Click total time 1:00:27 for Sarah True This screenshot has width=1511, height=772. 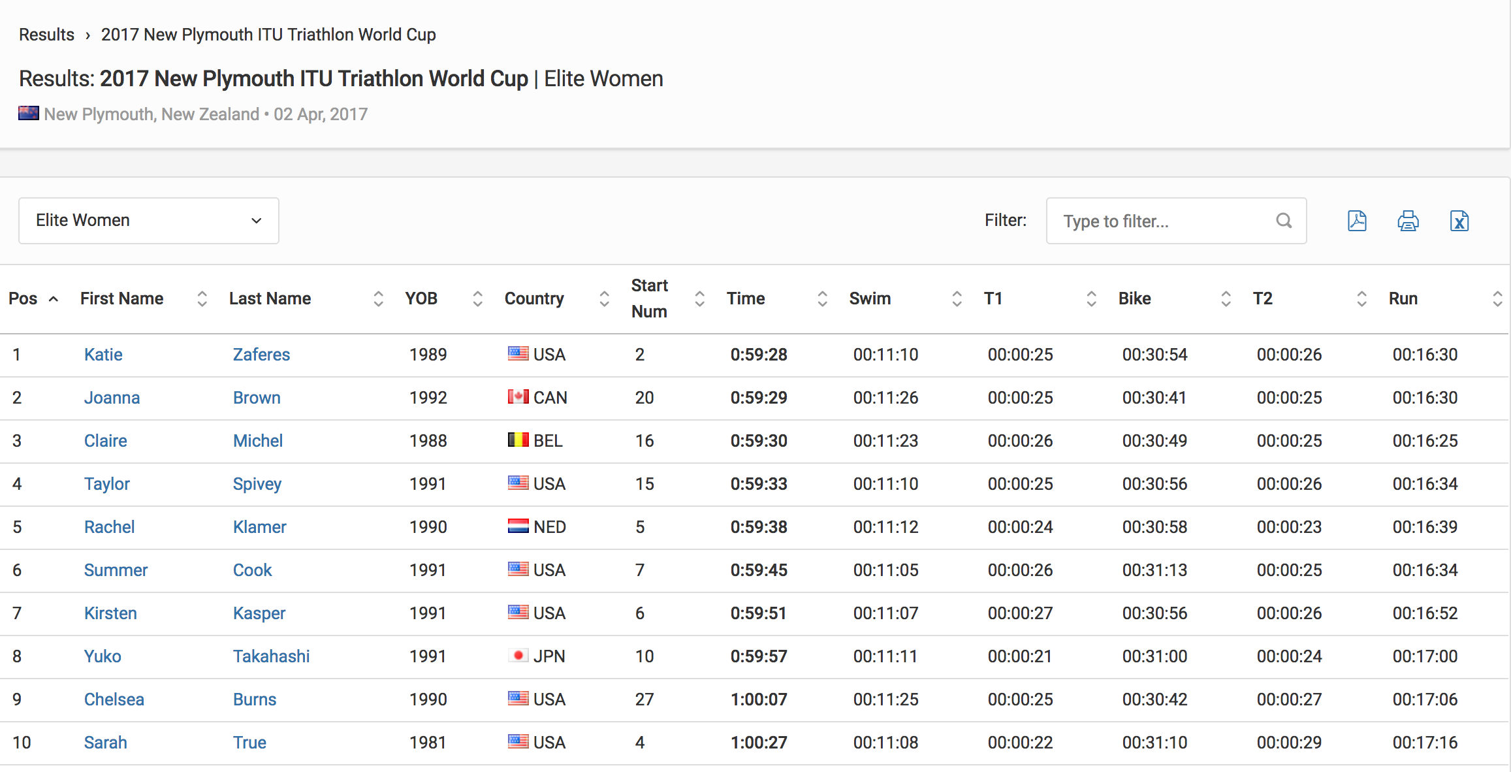[x=759, y=743]
